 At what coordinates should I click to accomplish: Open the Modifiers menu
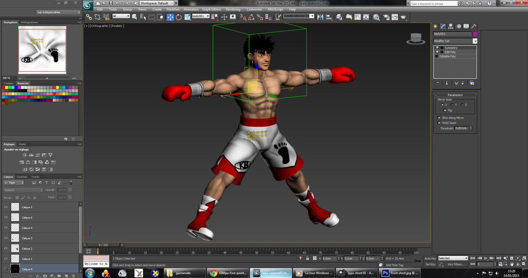(x=173, y=9)
